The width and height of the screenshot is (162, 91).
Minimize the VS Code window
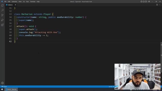[152, 2]
